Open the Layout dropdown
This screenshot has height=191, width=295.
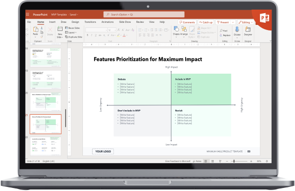click(71, 33)
